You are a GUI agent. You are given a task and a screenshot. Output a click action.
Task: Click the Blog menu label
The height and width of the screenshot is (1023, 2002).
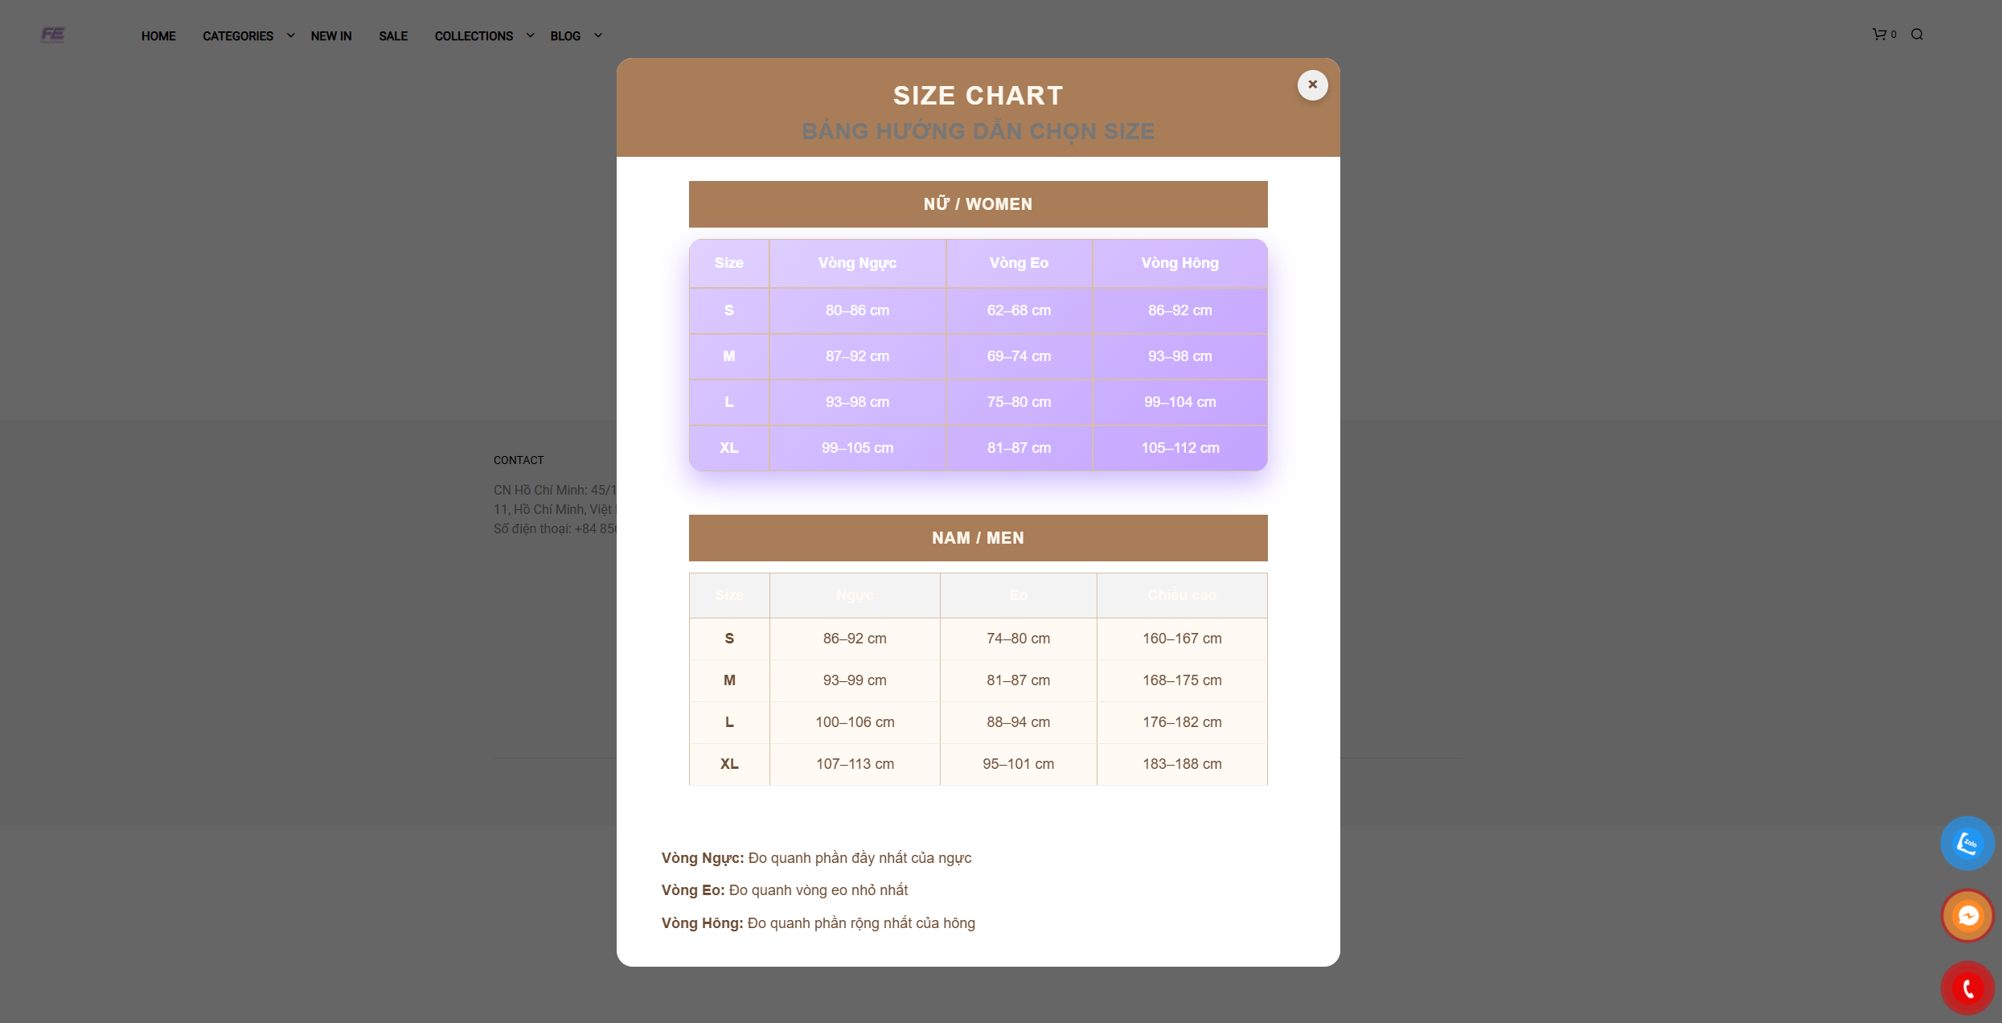[x=565, y=36]
